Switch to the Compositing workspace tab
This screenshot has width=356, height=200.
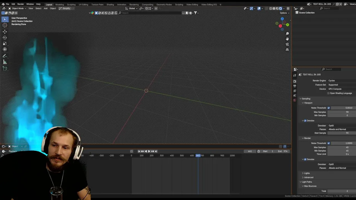147,4
